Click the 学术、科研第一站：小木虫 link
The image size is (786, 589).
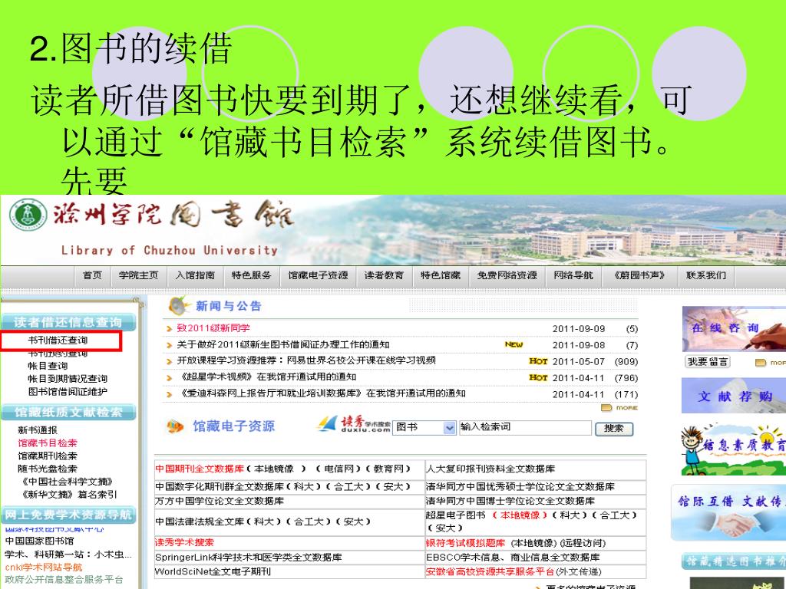pyautogui.click(x=68, y=554)
